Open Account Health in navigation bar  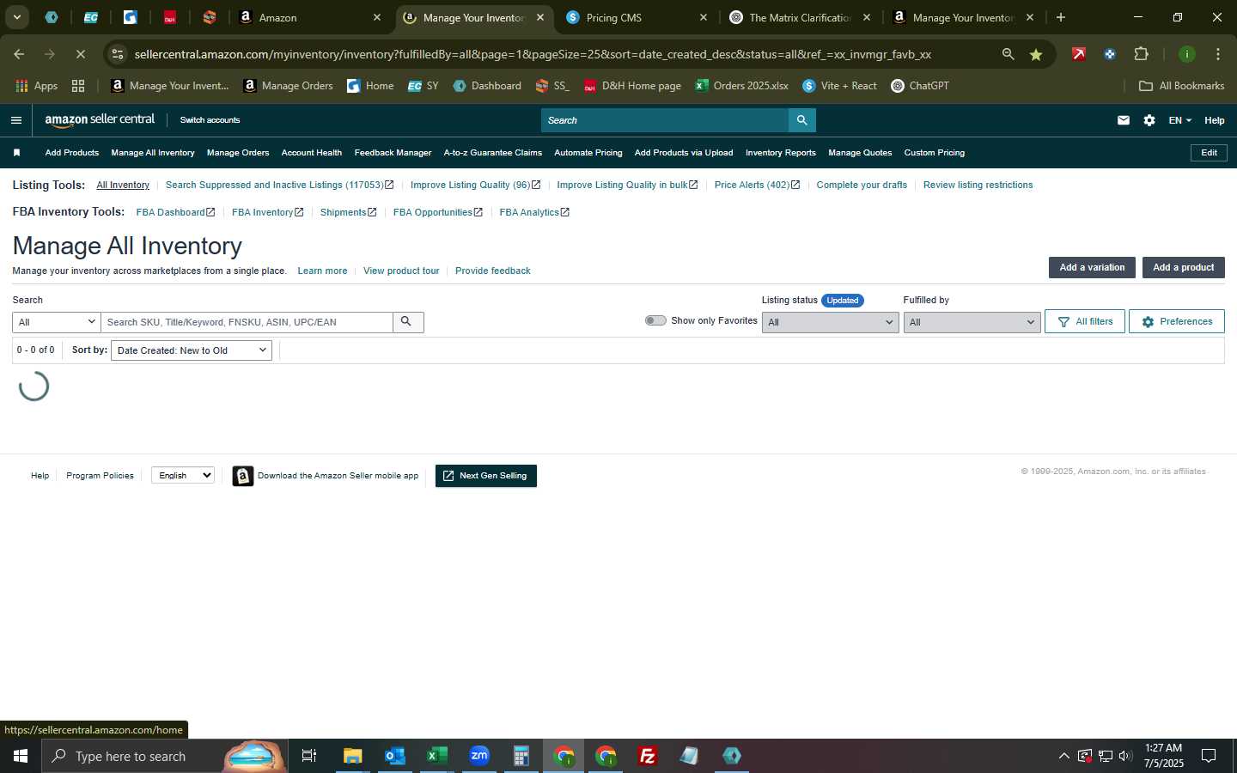(312, 153)
